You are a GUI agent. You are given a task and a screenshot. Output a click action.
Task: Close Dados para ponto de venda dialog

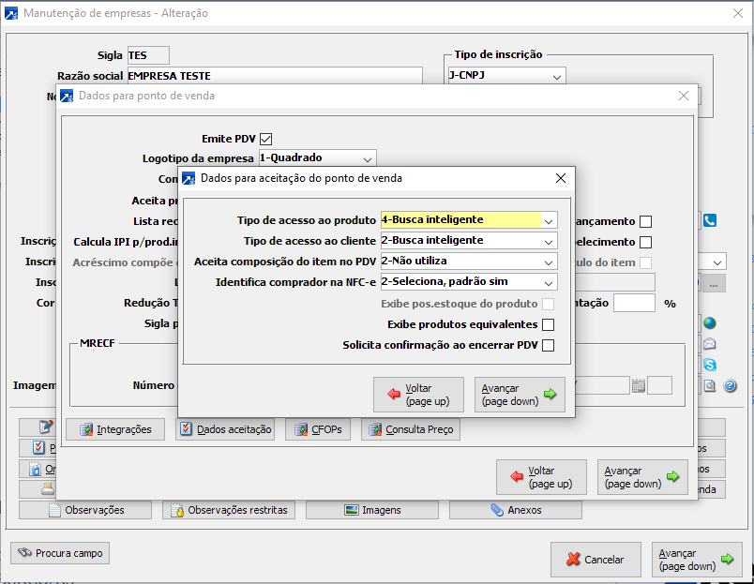tap(684, 96)
